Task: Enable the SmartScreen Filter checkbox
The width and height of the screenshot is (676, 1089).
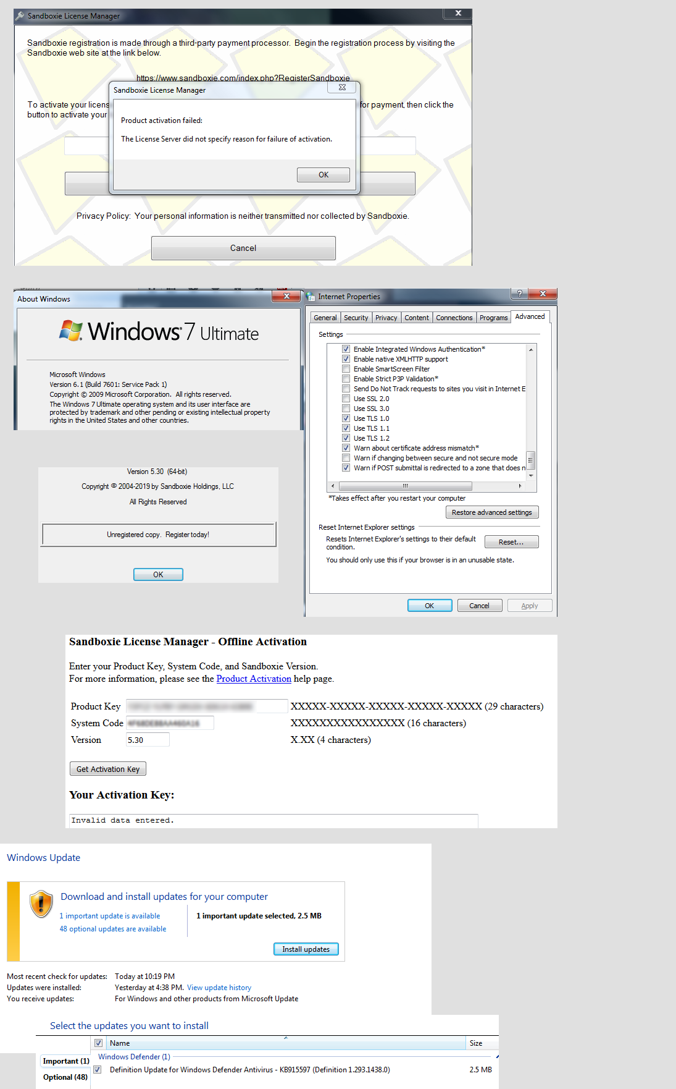Action: (x=346, y=369)
